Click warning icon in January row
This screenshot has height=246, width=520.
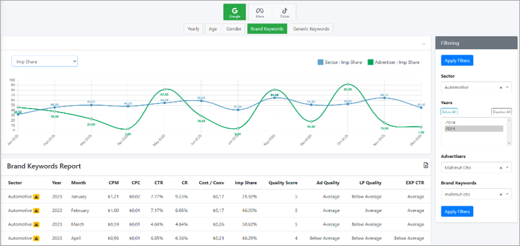pyautogui.click(x=36, y=197)
